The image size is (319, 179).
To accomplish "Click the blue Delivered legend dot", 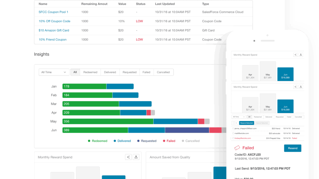I will (x=115, y=141).
